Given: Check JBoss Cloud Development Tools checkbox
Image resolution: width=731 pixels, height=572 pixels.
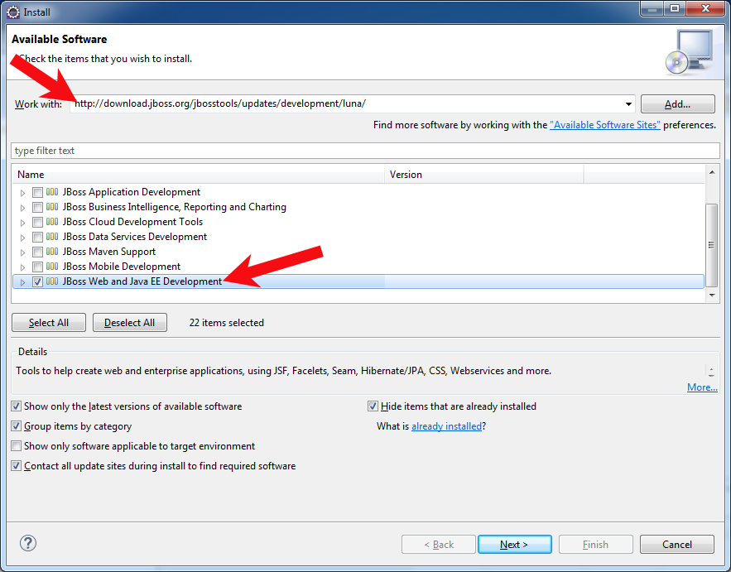Looking at the screenshot, I should (x=38, y=222).
